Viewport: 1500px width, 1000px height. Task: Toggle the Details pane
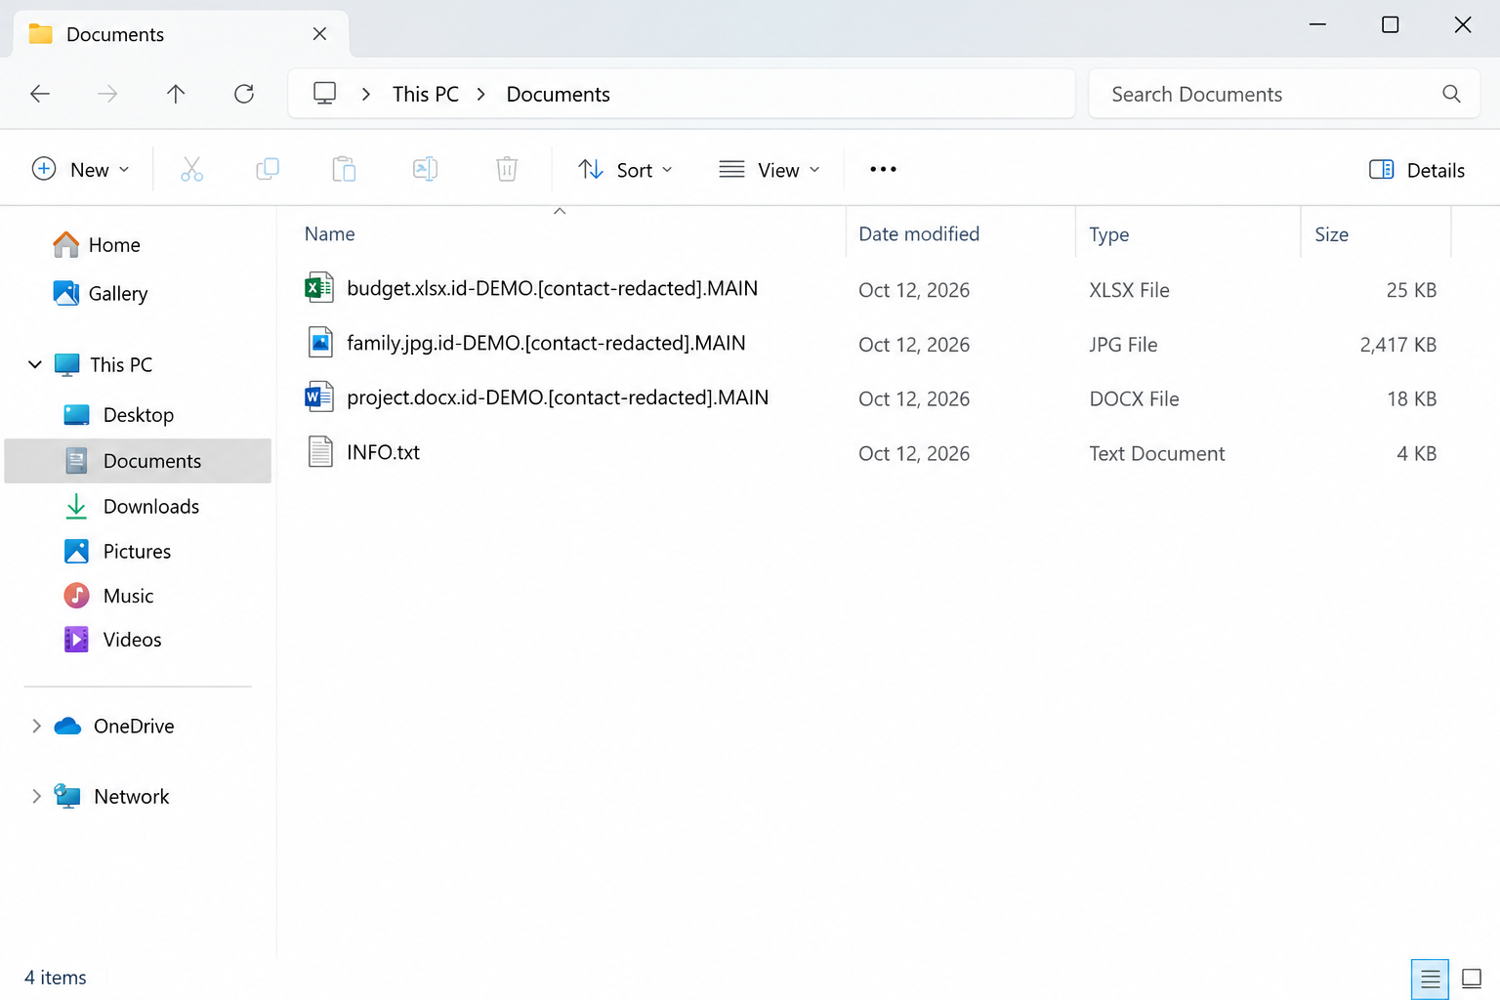click(x=1417, y=170)
